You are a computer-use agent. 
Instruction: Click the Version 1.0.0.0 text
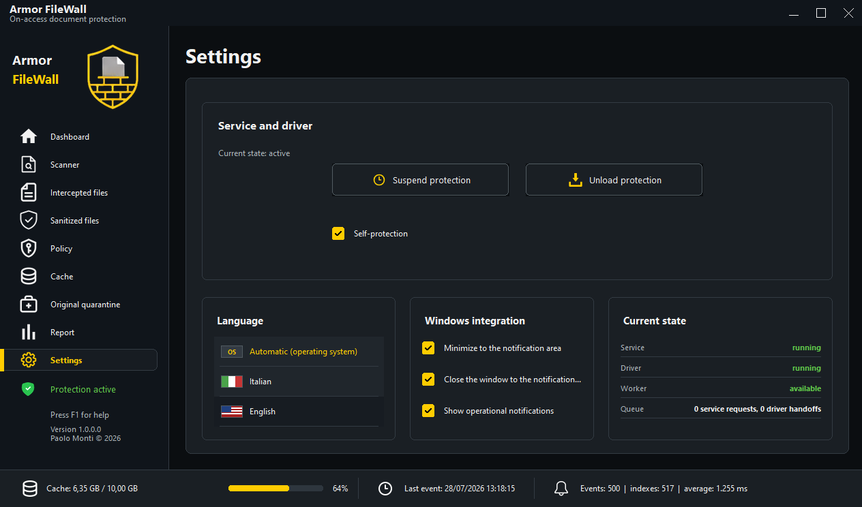coord(76,429)
